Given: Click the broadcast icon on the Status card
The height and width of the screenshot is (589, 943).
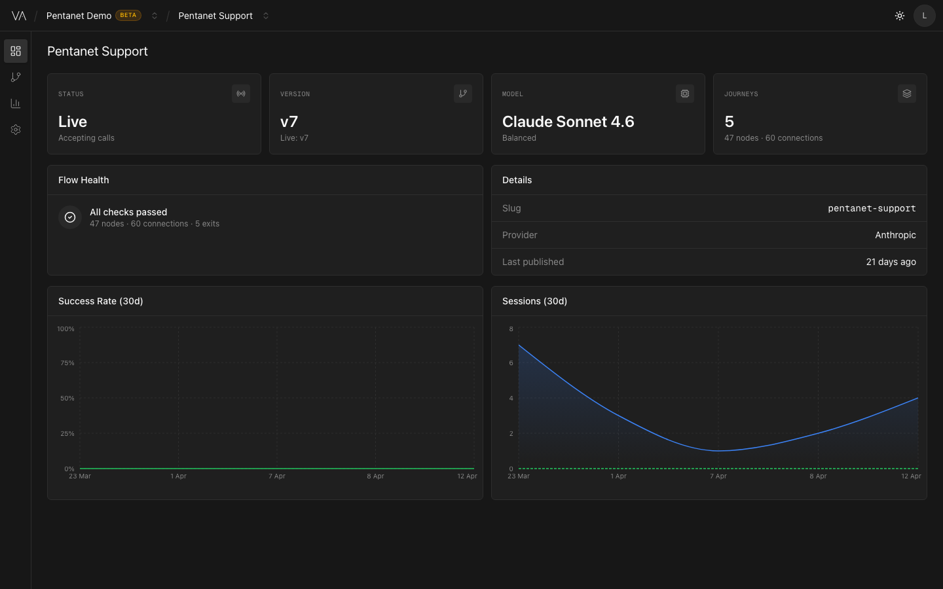Looking at the screenshot, I should [x=241, y=94].
